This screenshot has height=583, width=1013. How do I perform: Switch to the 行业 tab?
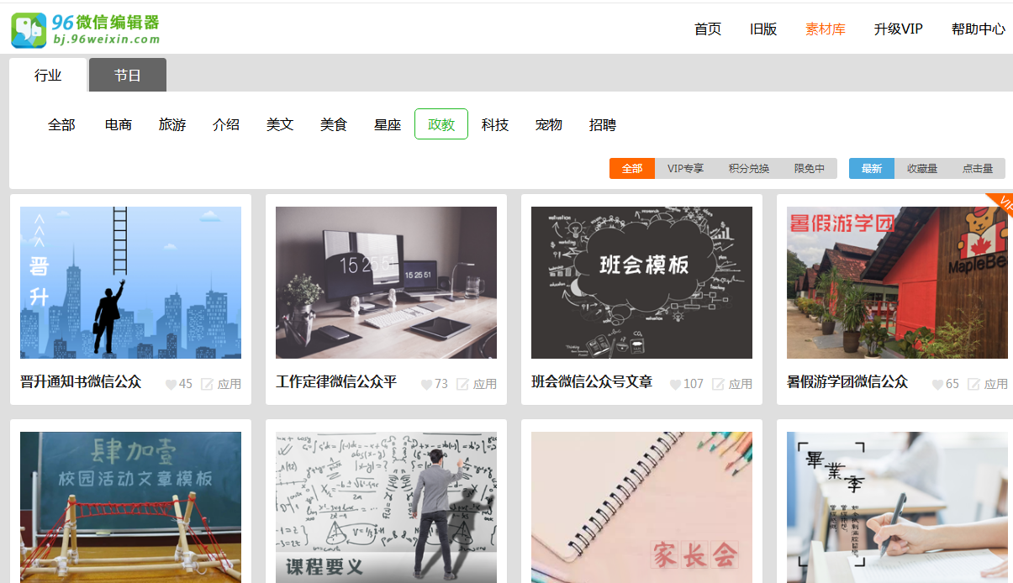(47, 75)
